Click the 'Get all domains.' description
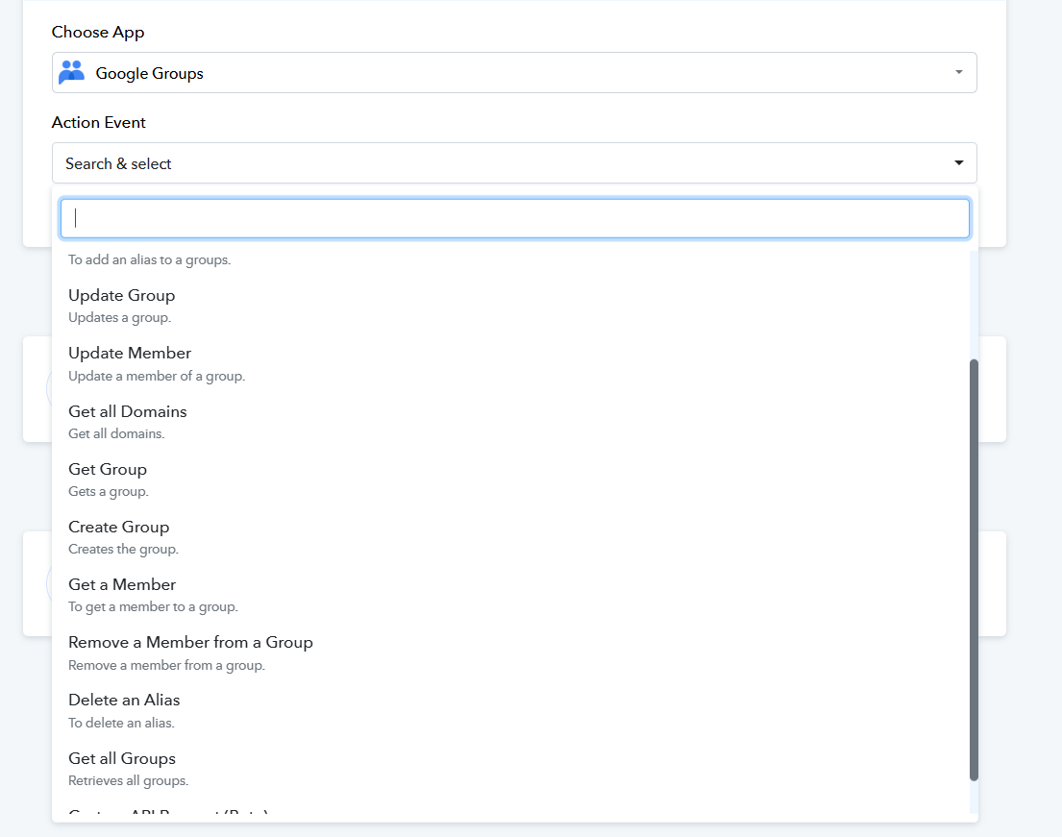 [x=116, y=433]
